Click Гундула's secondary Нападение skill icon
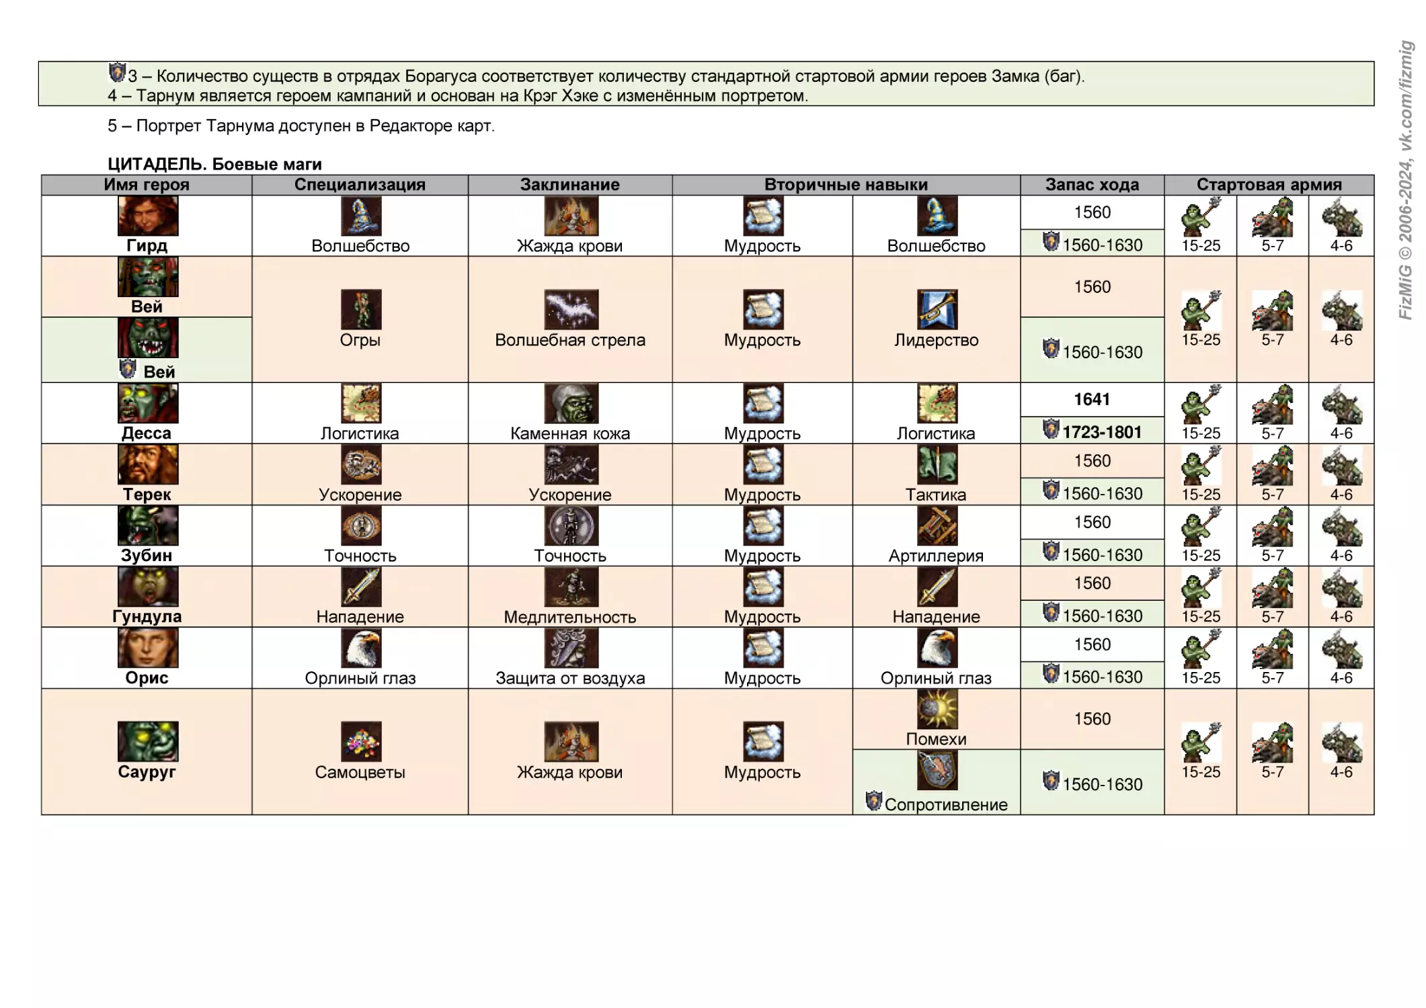The width and height of the screenshot is (1426, 1008). 937,587
